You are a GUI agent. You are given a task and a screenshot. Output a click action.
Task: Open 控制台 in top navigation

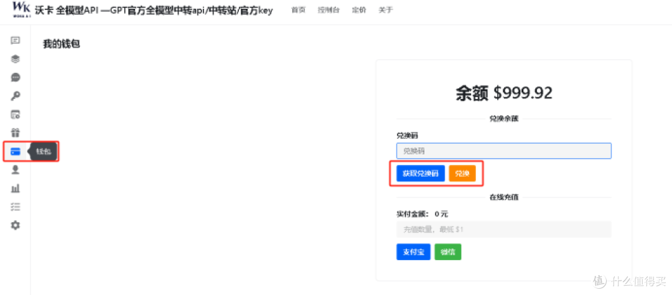(329, 10)
